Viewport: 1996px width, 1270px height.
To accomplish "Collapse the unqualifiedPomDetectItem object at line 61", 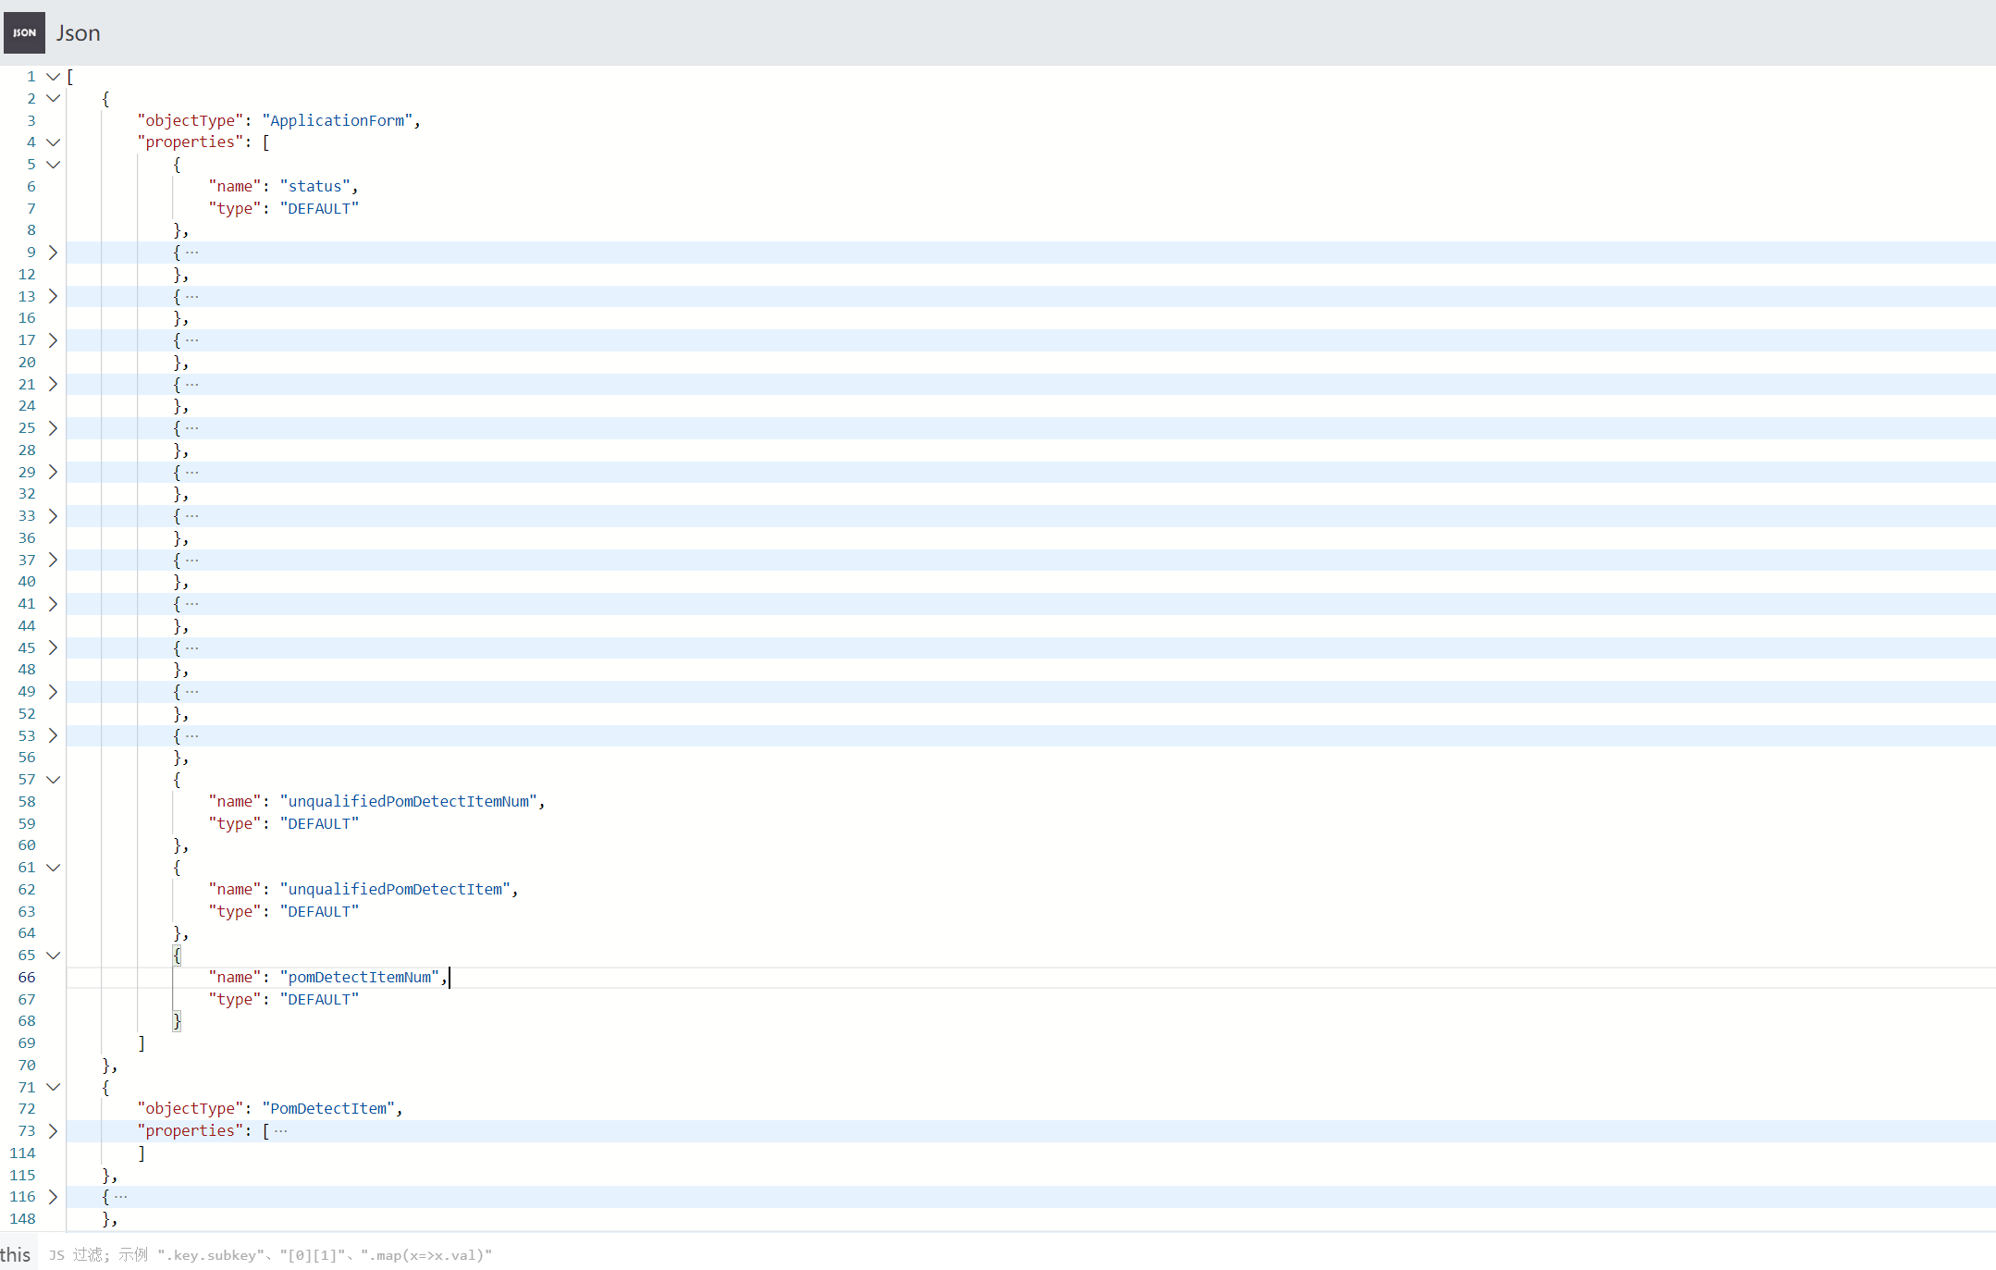I will click(53, 868).
